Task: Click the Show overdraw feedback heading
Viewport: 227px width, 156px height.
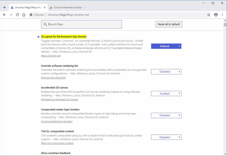Action: [x=56, y=153]
